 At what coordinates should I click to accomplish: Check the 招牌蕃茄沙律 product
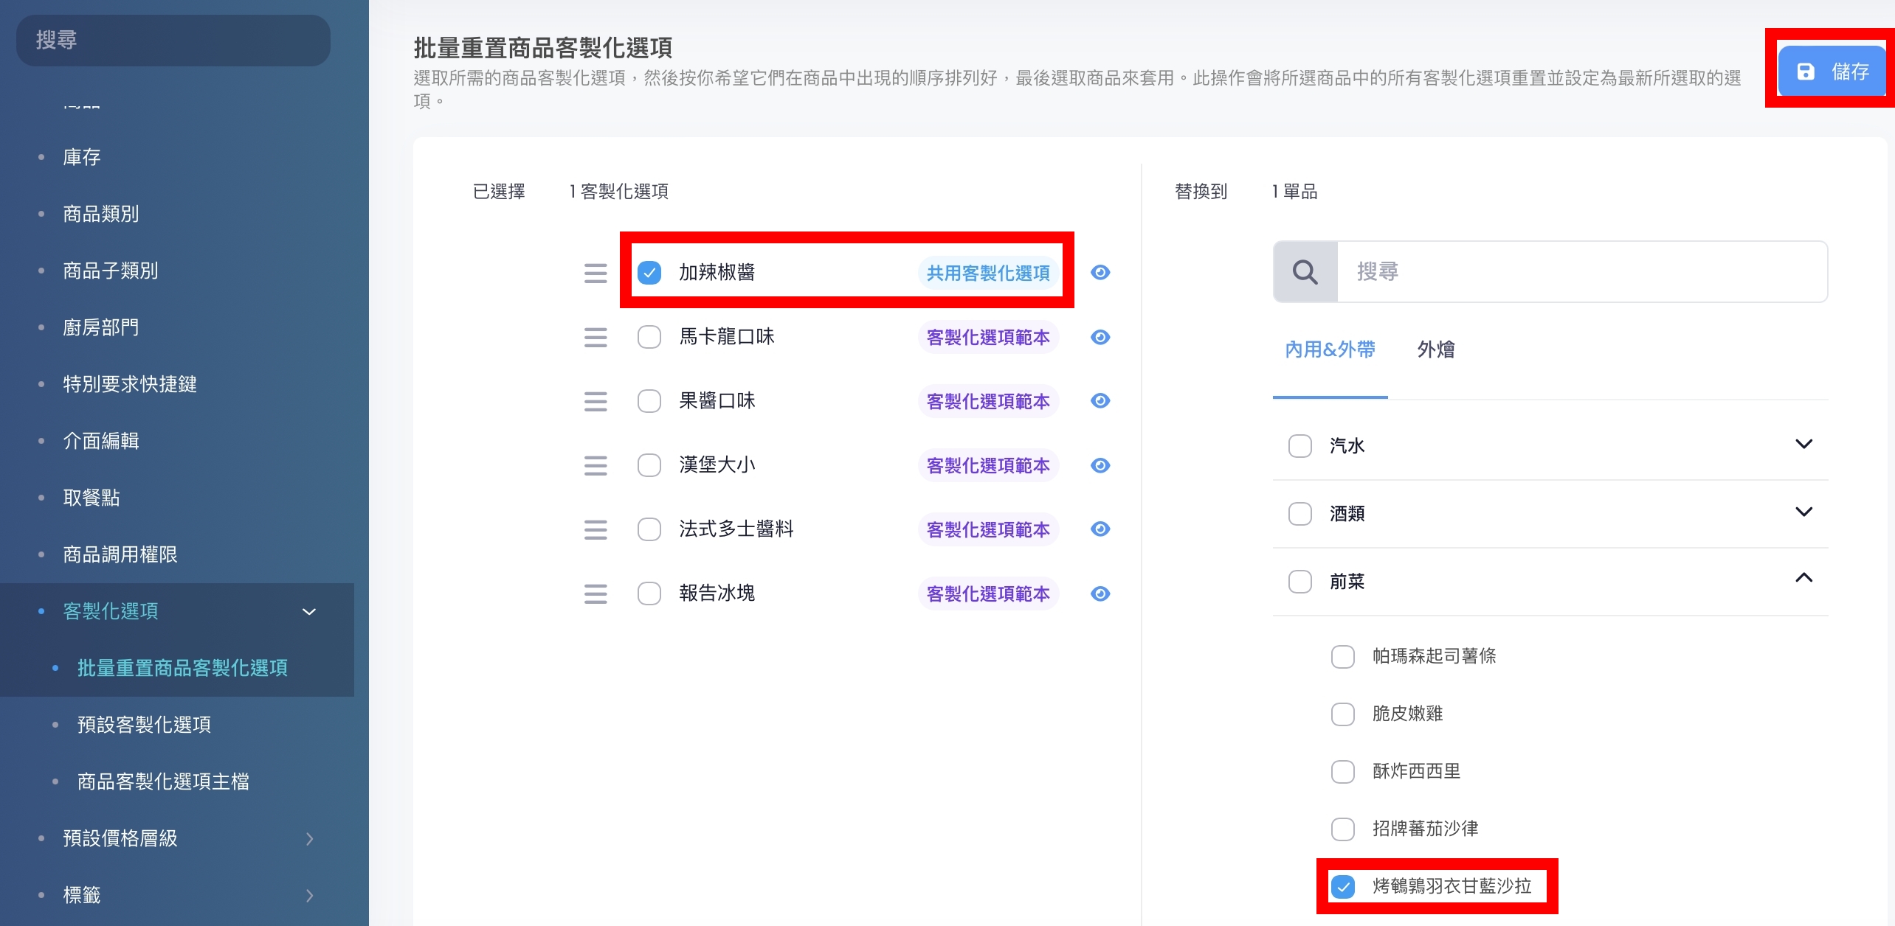point(1343,829)
